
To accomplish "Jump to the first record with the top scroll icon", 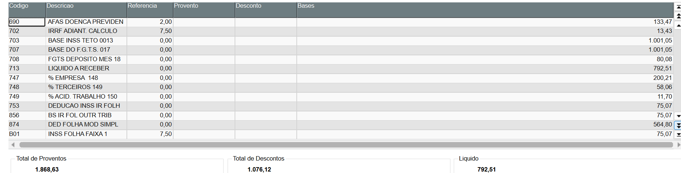I will click(678, 7).
